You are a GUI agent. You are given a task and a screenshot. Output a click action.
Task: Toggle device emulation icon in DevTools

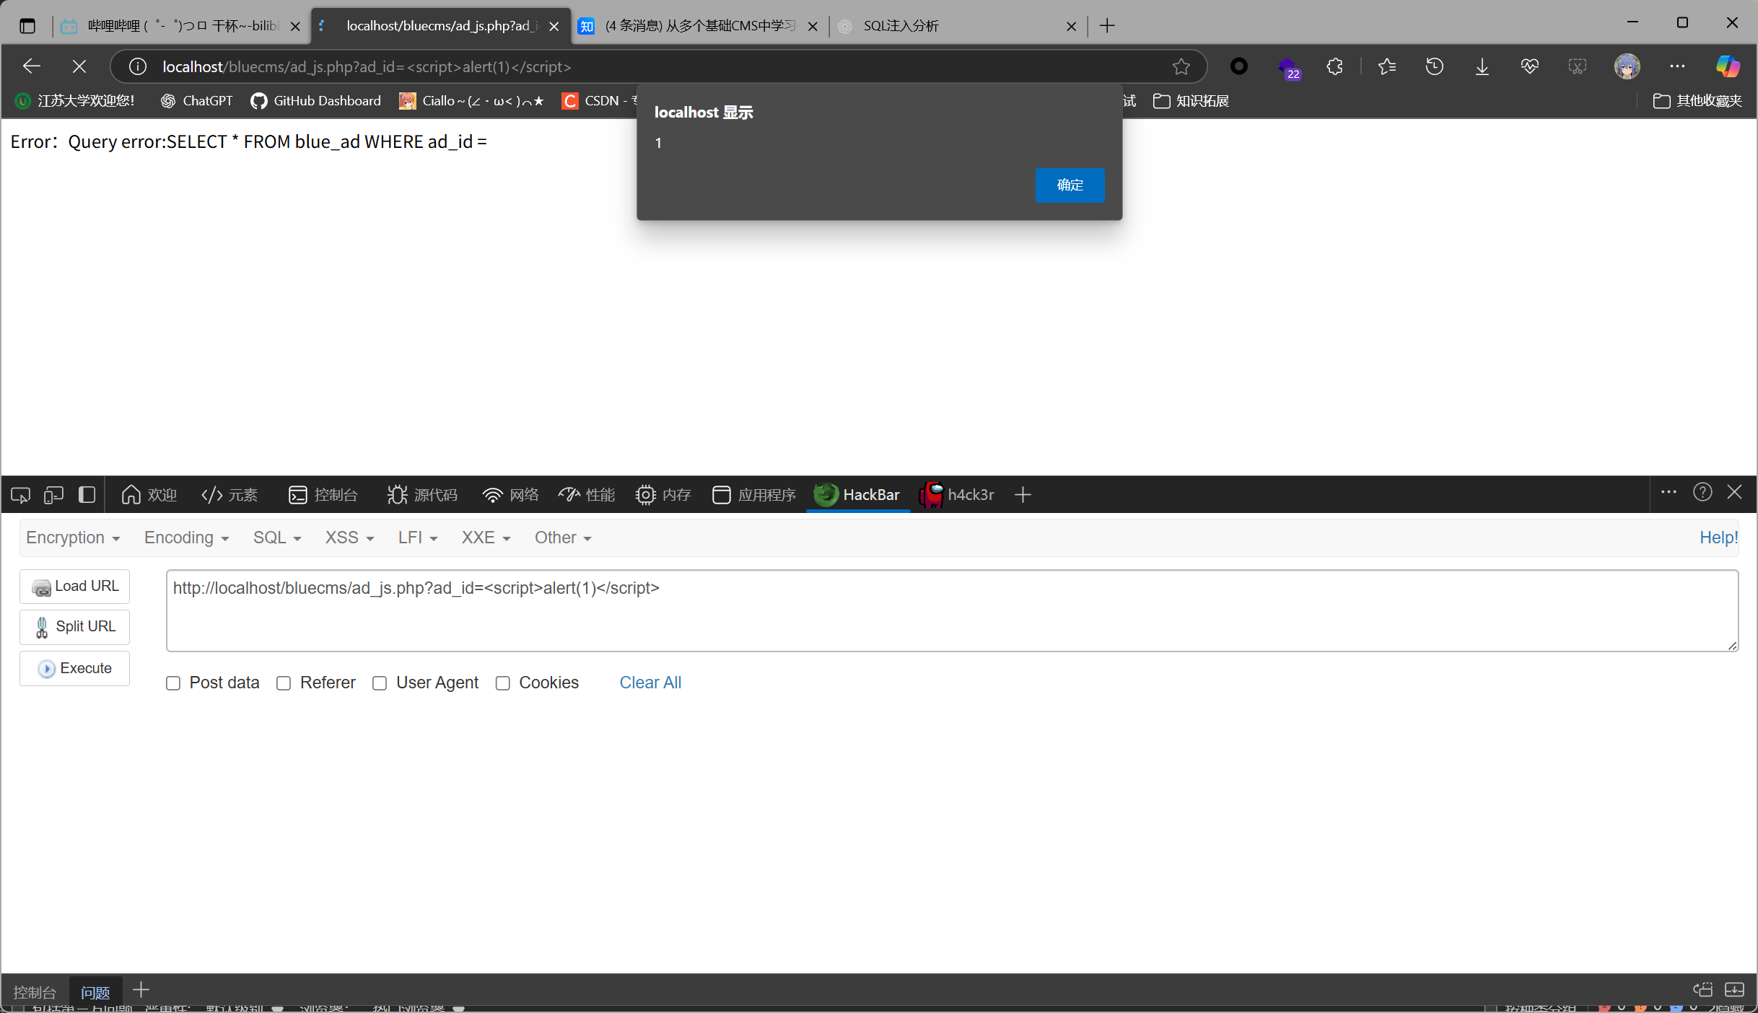(53, 495)
